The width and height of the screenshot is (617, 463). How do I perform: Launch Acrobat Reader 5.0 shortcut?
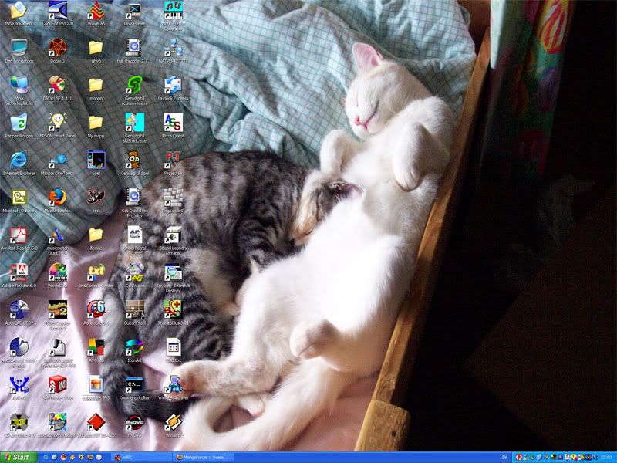(19, 235)
